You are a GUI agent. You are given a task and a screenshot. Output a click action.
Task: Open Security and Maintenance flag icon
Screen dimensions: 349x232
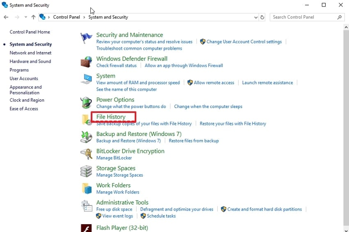click(86, 38)
